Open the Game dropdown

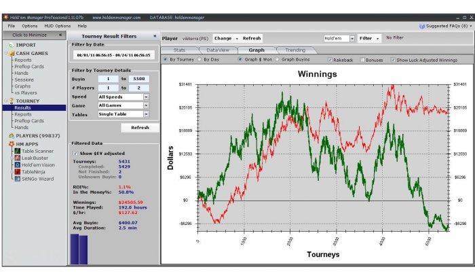146,105
